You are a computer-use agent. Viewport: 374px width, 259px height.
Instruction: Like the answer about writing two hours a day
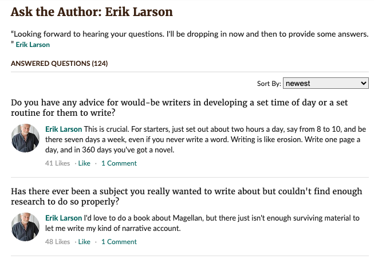point(84,163)
